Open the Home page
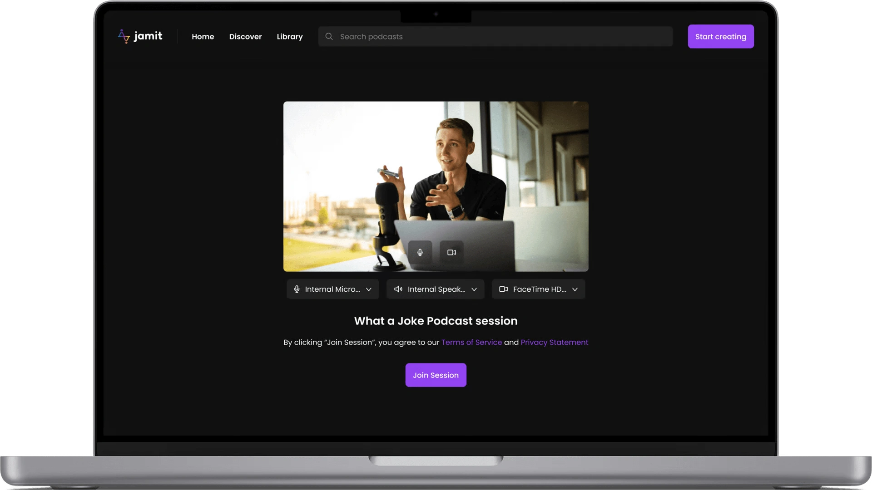Image resolution: width=872 pixels, height=490 pixels. tap(203, 37)
